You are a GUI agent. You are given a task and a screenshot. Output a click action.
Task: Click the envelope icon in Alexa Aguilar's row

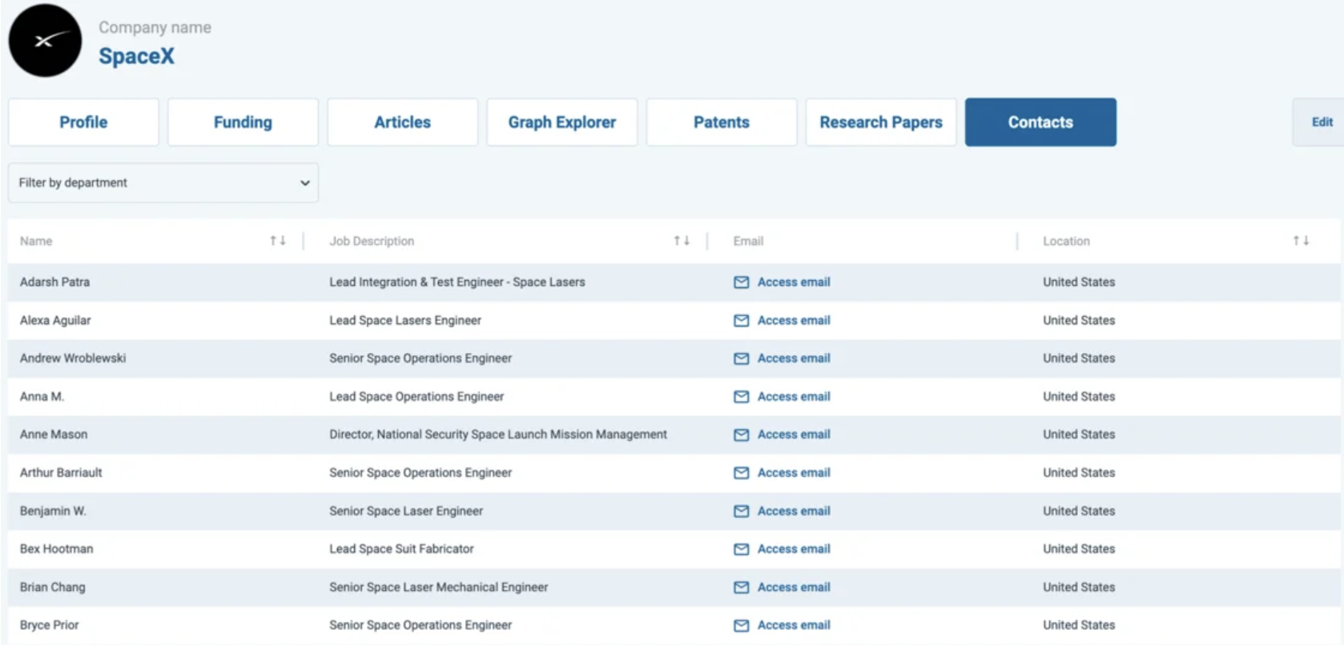tap(742, 321)
